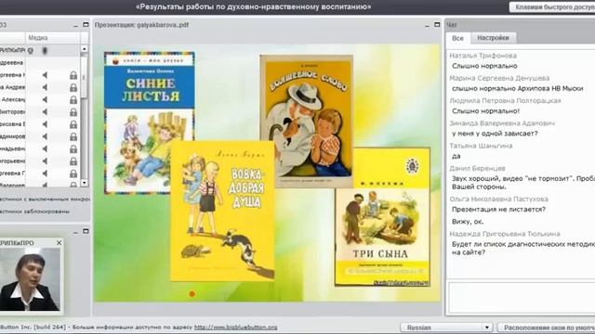The image size is (595, 334).
Task: Select chat sender 'Татьяна Шаньгина'
Action: (481, 146)
